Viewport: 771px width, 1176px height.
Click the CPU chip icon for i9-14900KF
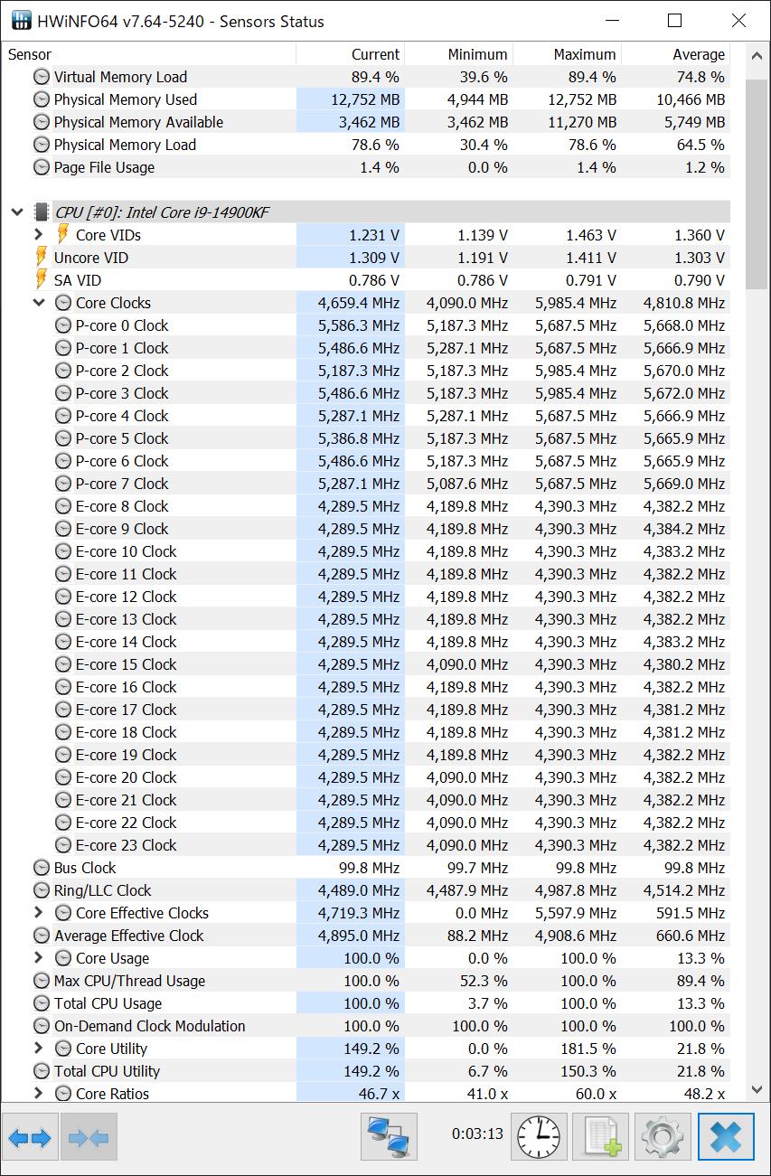[x=42, y=212]
